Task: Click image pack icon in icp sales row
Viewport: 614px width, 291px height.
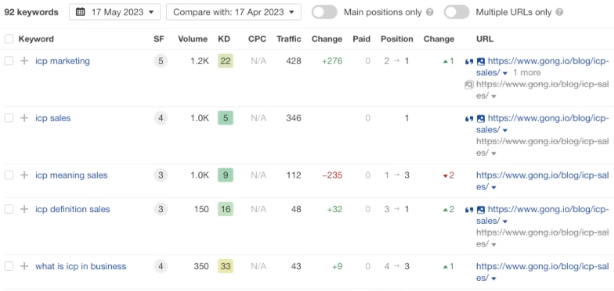Action: pos(480,119)
